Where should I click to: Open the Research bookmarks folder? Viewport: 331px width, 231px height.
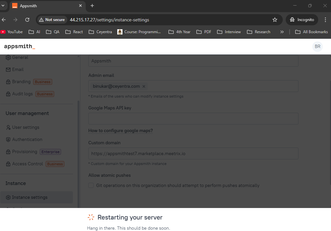[259, 32]
